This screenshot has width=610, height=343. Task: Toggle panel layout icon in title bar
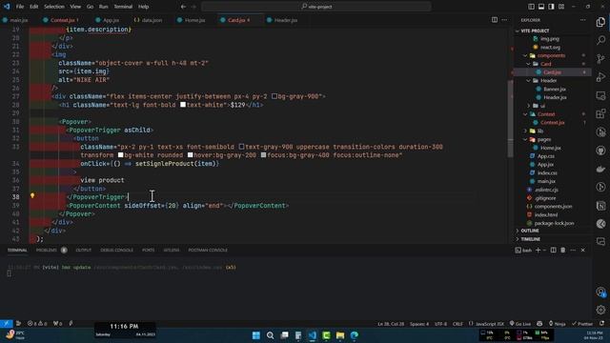(541, 7)
